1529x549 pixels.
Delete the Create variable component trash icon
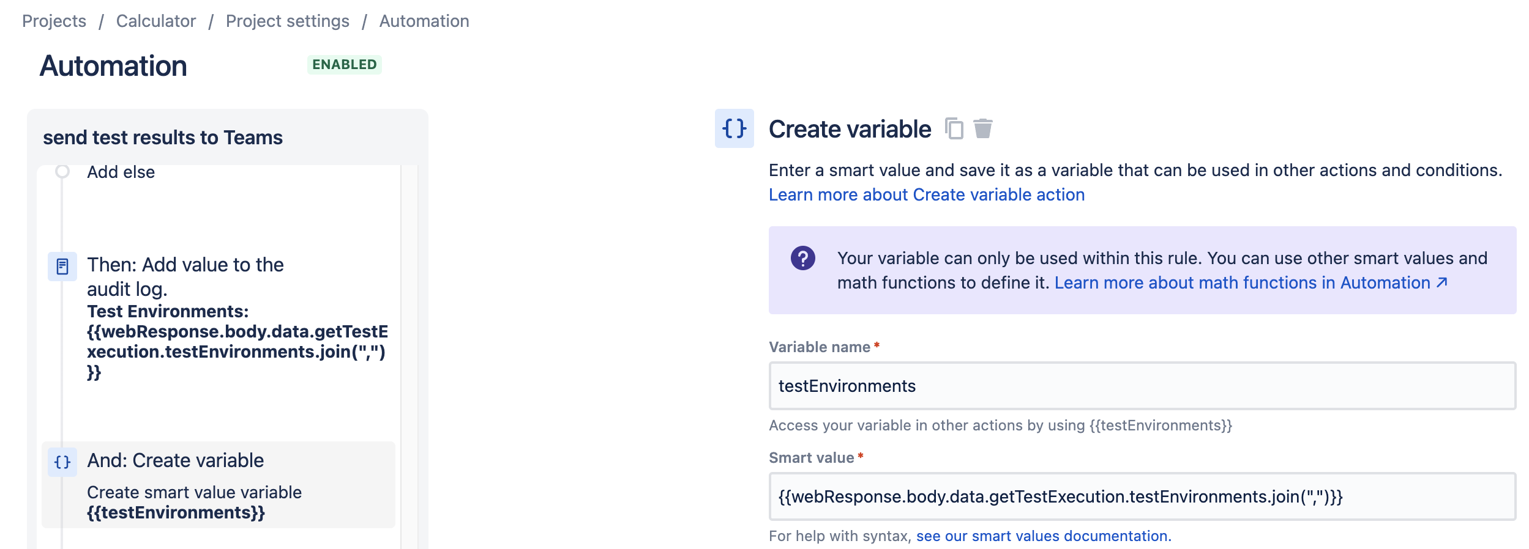tap(983, 129)
